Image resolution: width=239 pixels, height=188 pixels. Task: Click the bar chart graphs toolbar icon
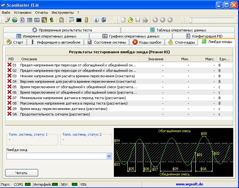tap(37, 20)
